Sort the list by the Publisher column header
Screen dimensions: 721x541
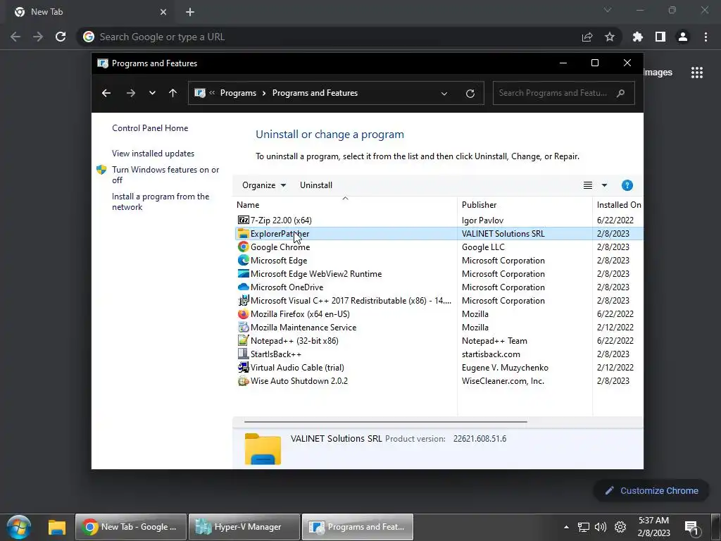[525, 205]
